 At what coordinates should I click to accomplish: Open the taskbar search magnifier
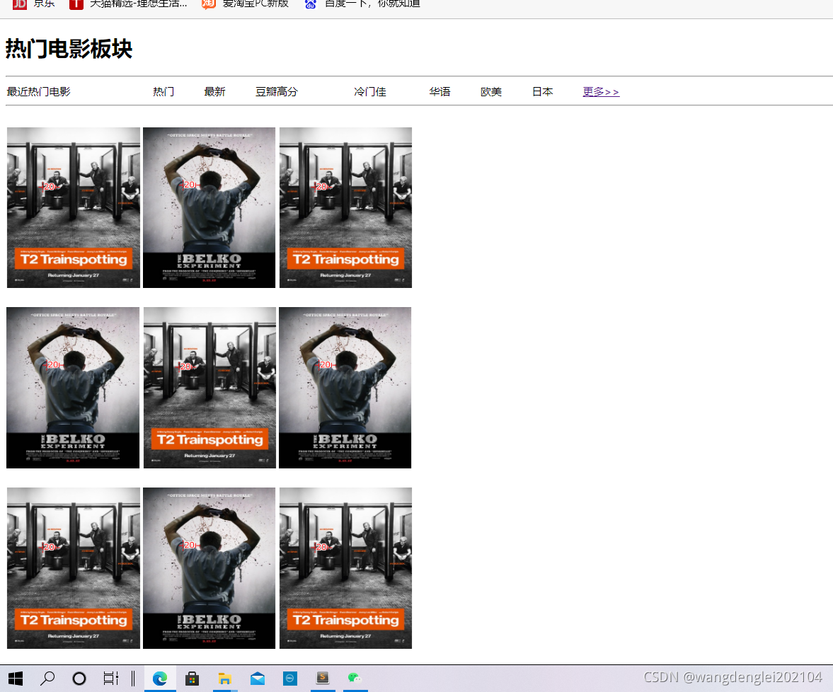(x=47, y=678)
